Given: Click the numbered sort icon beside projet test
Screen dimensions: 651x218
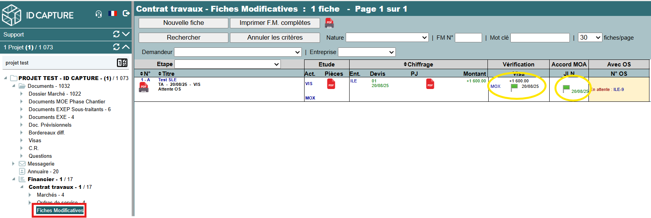Looking at the screenshot, I should pos(122,63).
